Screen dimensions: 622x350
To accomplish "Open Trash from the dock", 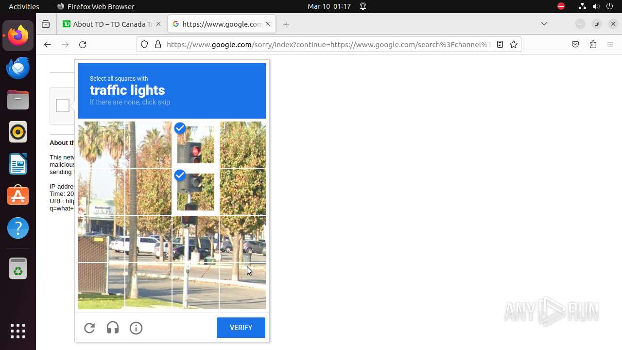I will (18, 268).
